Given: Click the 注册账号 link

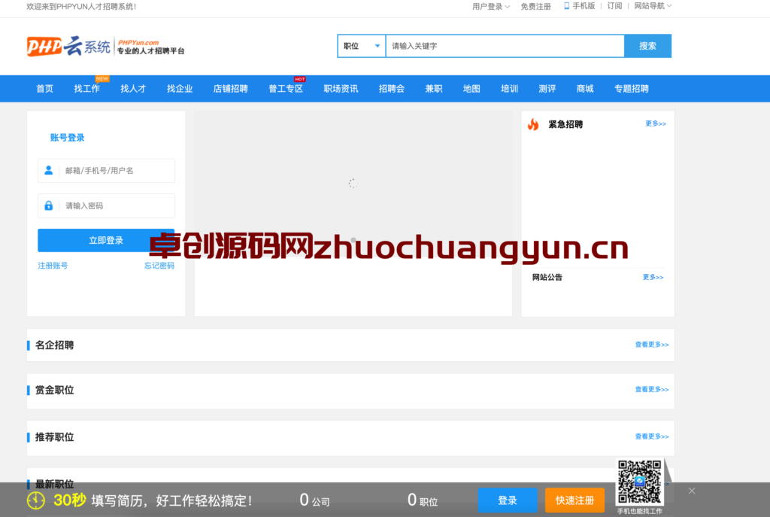Looking at the screenshot, I should coord(53,266).
